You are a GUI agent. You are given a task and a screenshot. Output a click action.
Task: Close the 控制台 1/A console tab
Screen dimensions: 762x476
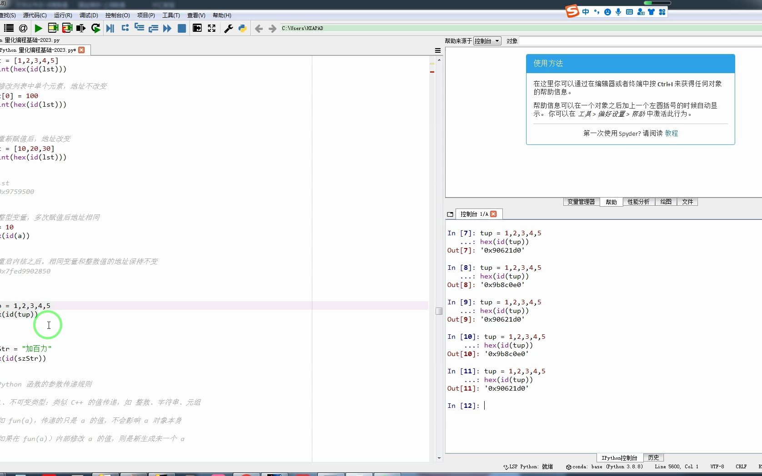[493, 214]
